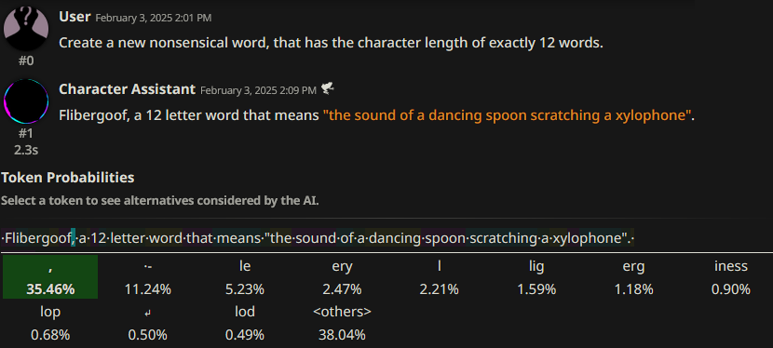The image size is (773, 348).
Task: Click the message number #1 label
Action: [x=26, y=133]
